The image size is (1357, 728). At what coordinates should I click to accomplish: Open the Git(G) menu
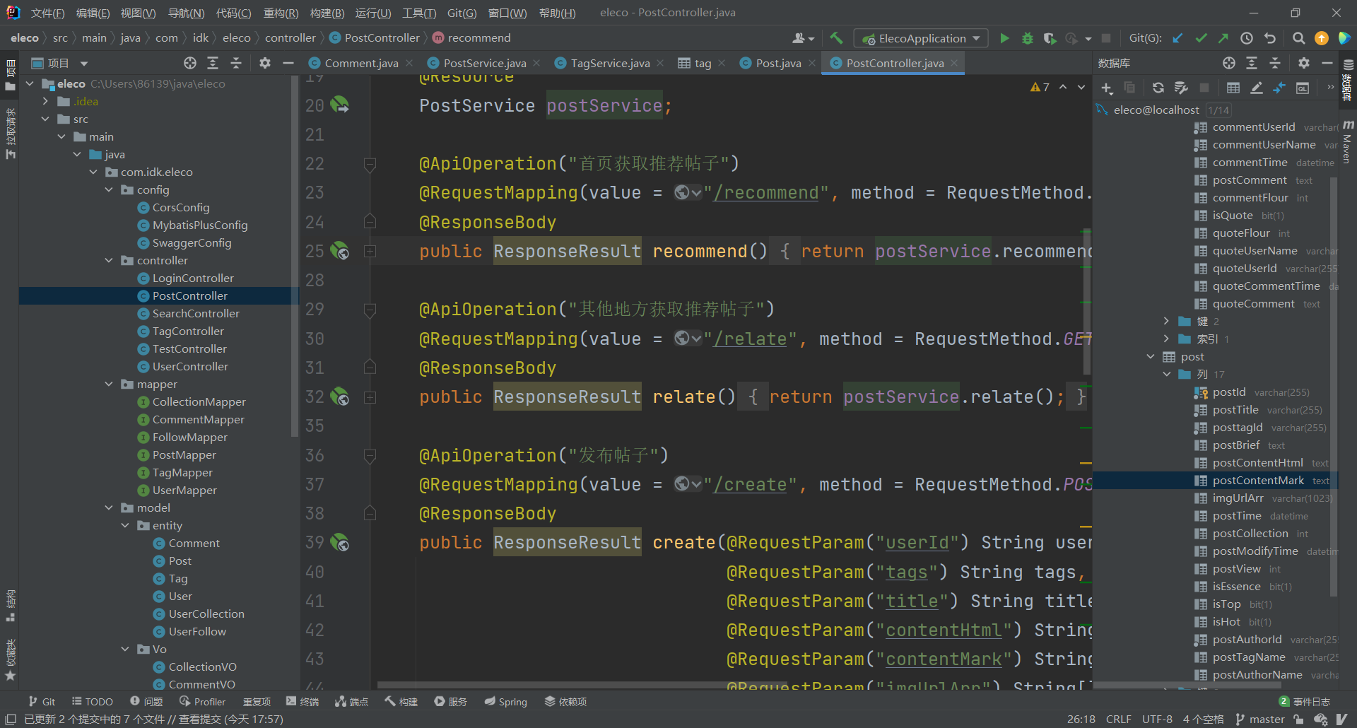click(x=462, y=13)
